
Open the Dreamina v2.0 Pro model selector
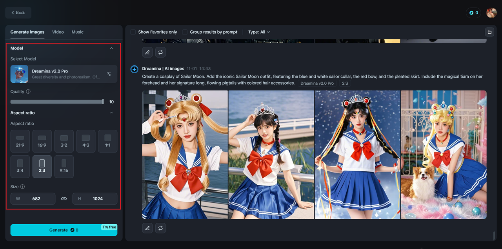click(x=64, y=74)
